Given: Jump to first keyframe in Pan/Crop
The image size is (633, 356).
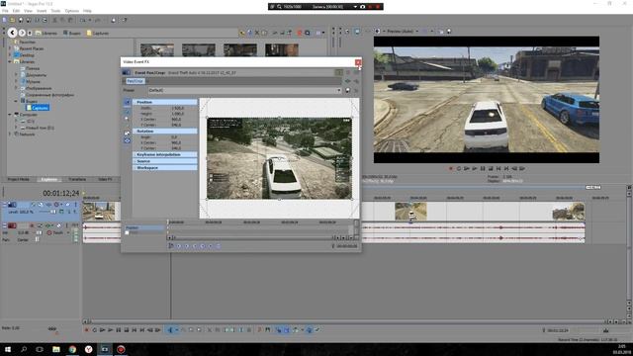Looking at the screenshot, I should (179, 246).
